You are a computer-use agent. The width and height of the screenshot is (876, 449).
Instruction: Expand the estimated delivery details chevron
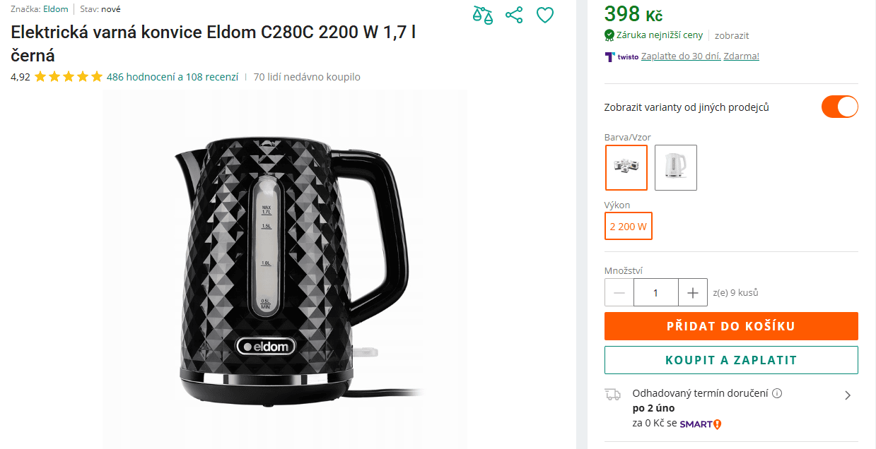[848, 395]
